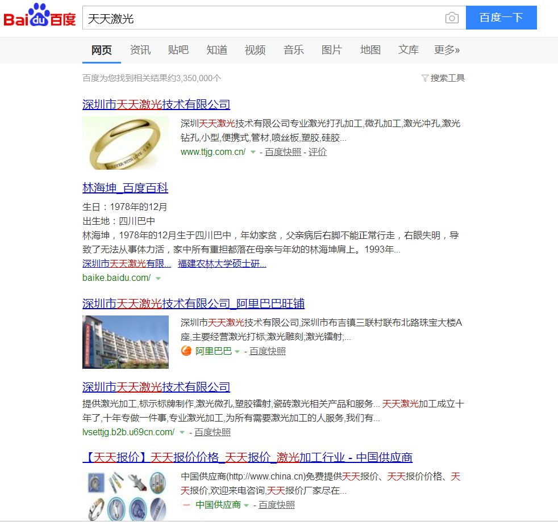Open 深圳市天天激光技术有限公司_阿里巴巴旺铺 result
This screenshot has width=558, height=522.
(x=193, y=304)
